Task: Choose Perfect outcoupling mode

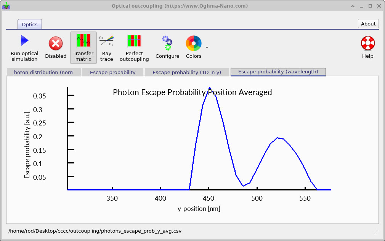Action: click(x=134, y=48)
